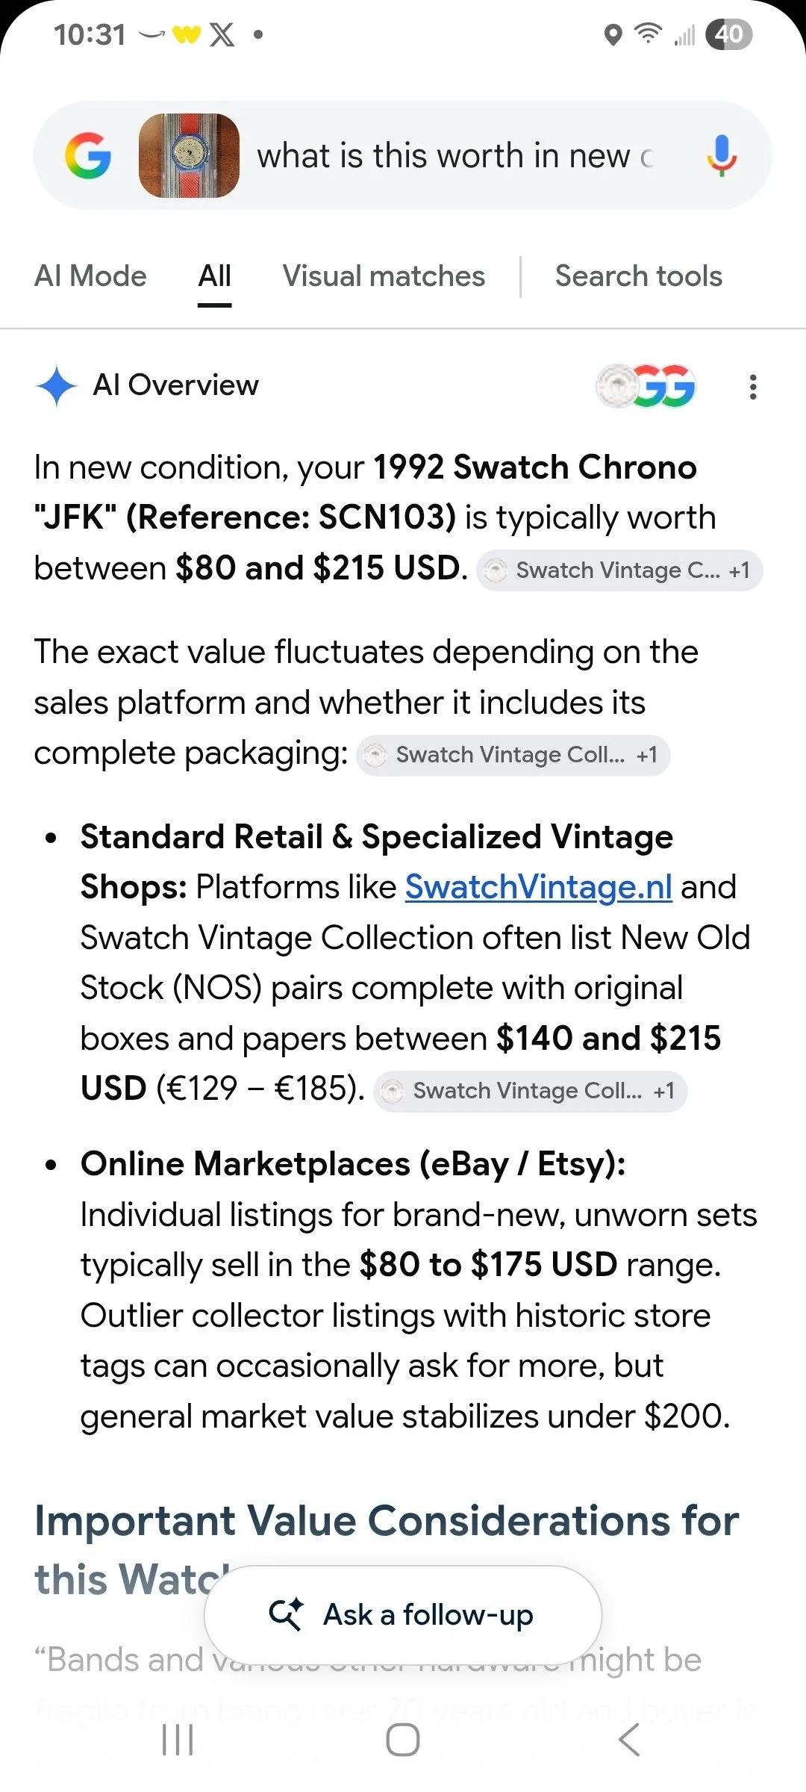Viewport: 806px width, 1792px height.
Task: Expand source chip after 'complete packaging:'
Action: [x=513, y=755]
